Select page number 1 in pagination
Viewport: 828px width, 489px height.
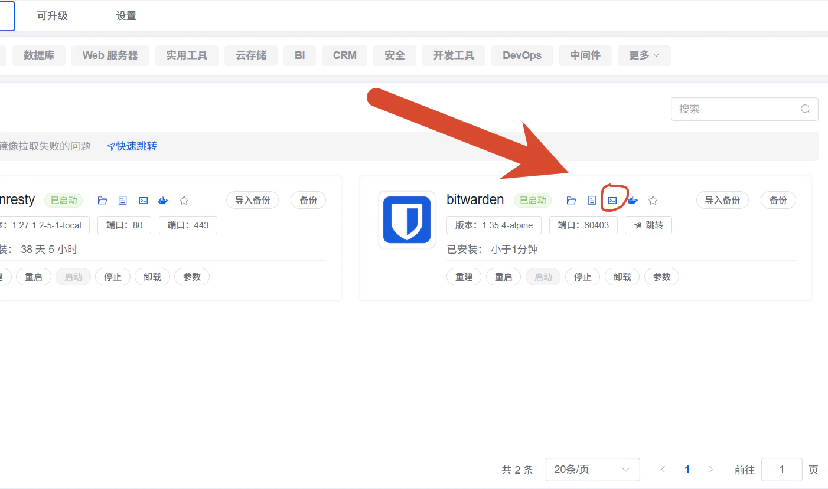(x=687, y=470)
